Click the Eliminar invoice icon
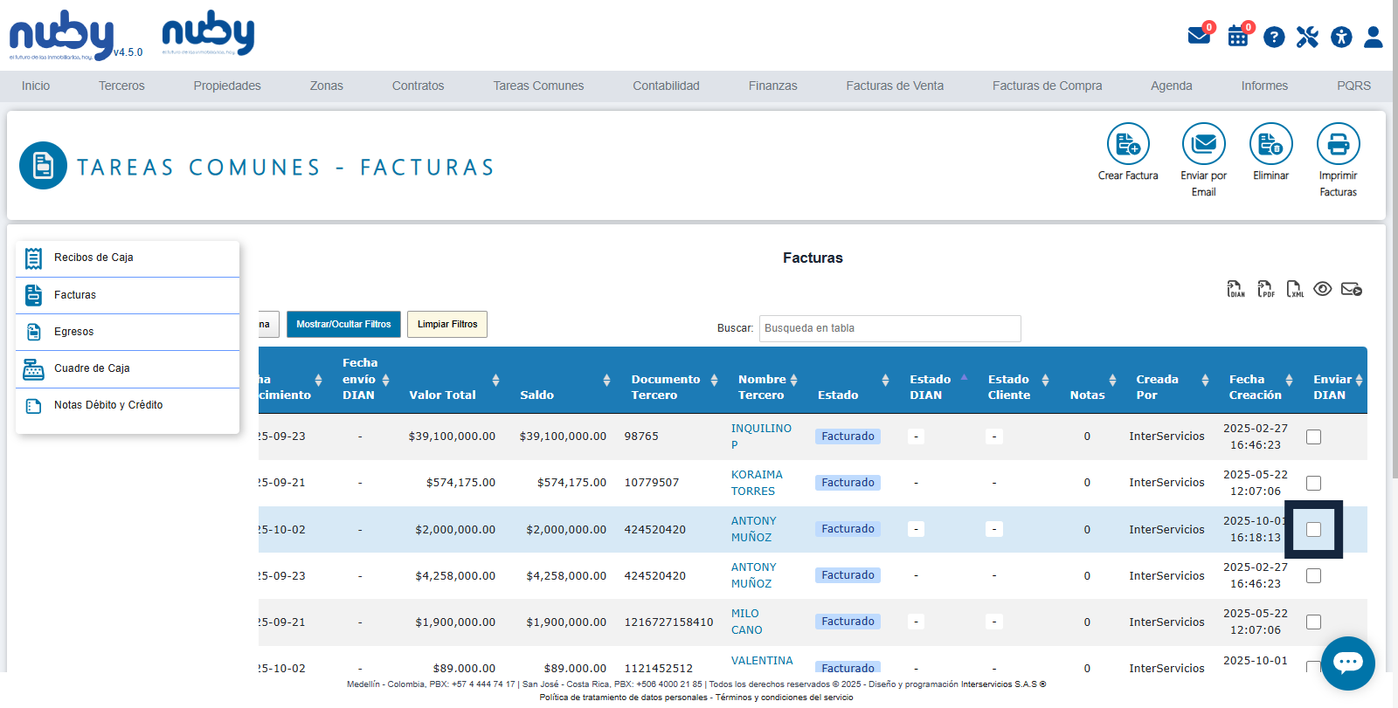The image size is (1398, 708). click(1270, 144)
